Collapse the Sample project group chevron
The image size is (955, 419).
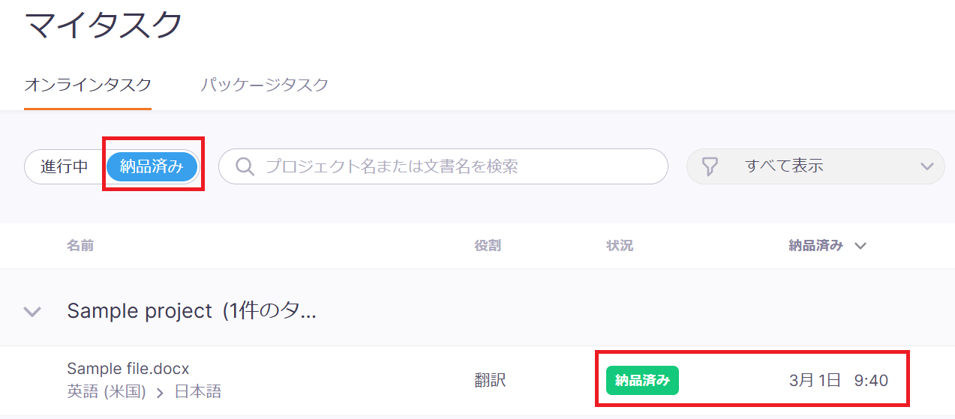(32, 311)
